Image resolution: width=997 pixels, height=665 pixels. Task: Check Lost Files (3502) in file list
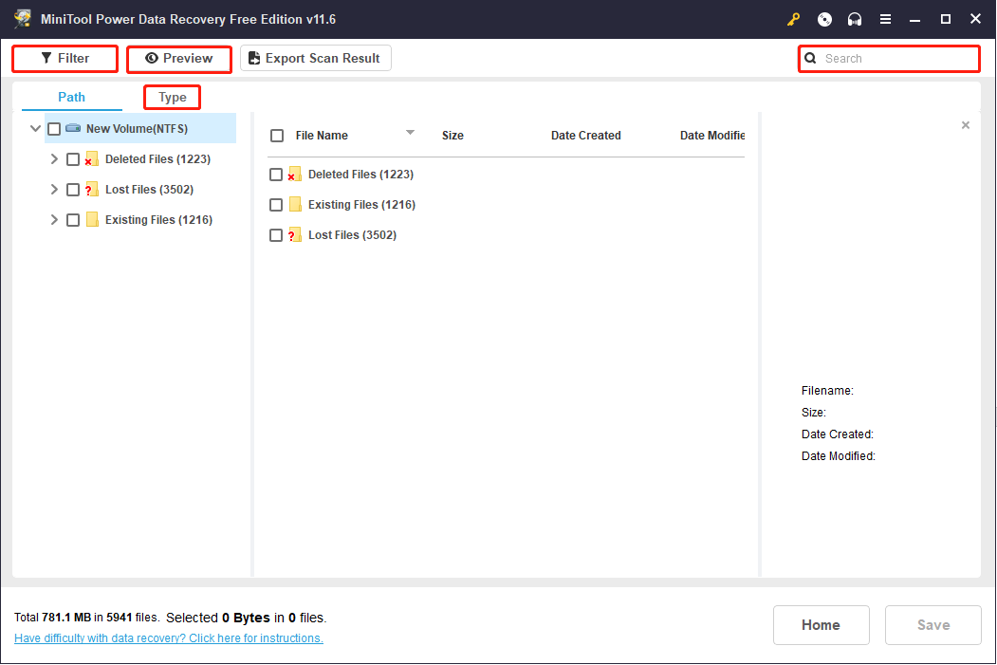276,235
